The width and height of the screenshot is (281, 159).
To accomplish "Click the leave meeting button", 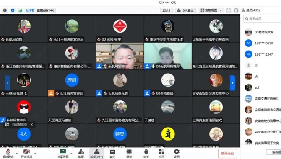I will 228,154.
